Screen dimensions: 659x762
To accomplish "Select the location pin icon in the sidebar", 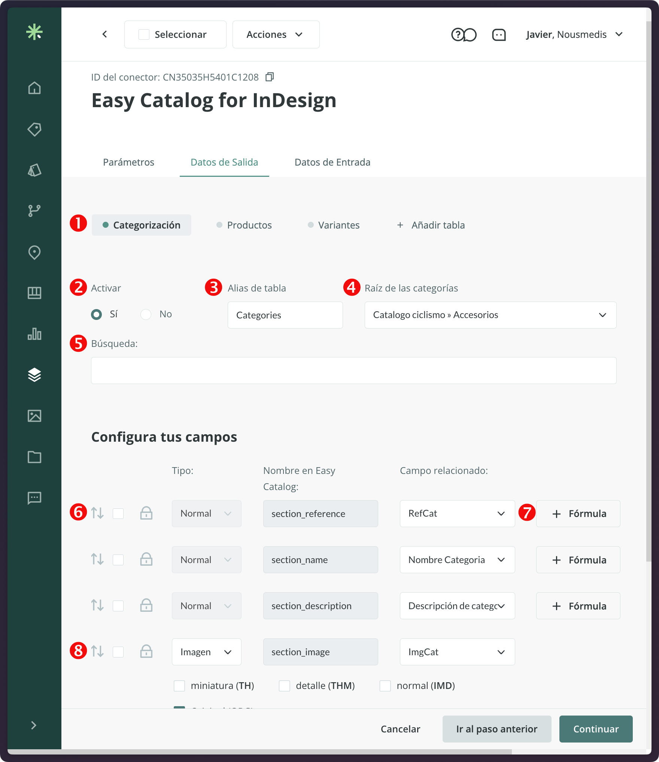I will point(34,253).
